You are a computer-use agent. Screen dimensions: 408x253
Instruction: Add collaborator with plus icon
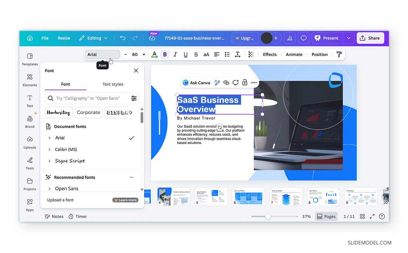pos(276,38)
